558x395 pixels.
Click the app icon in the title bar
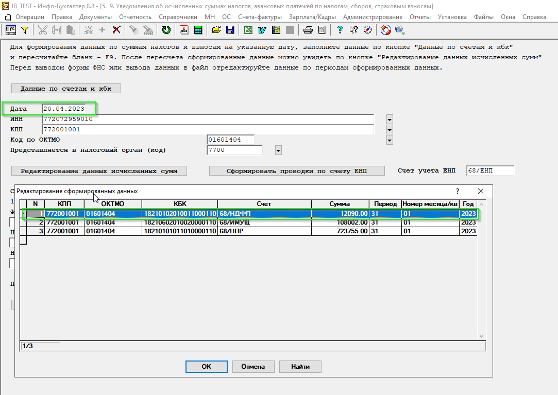point(5,6)
